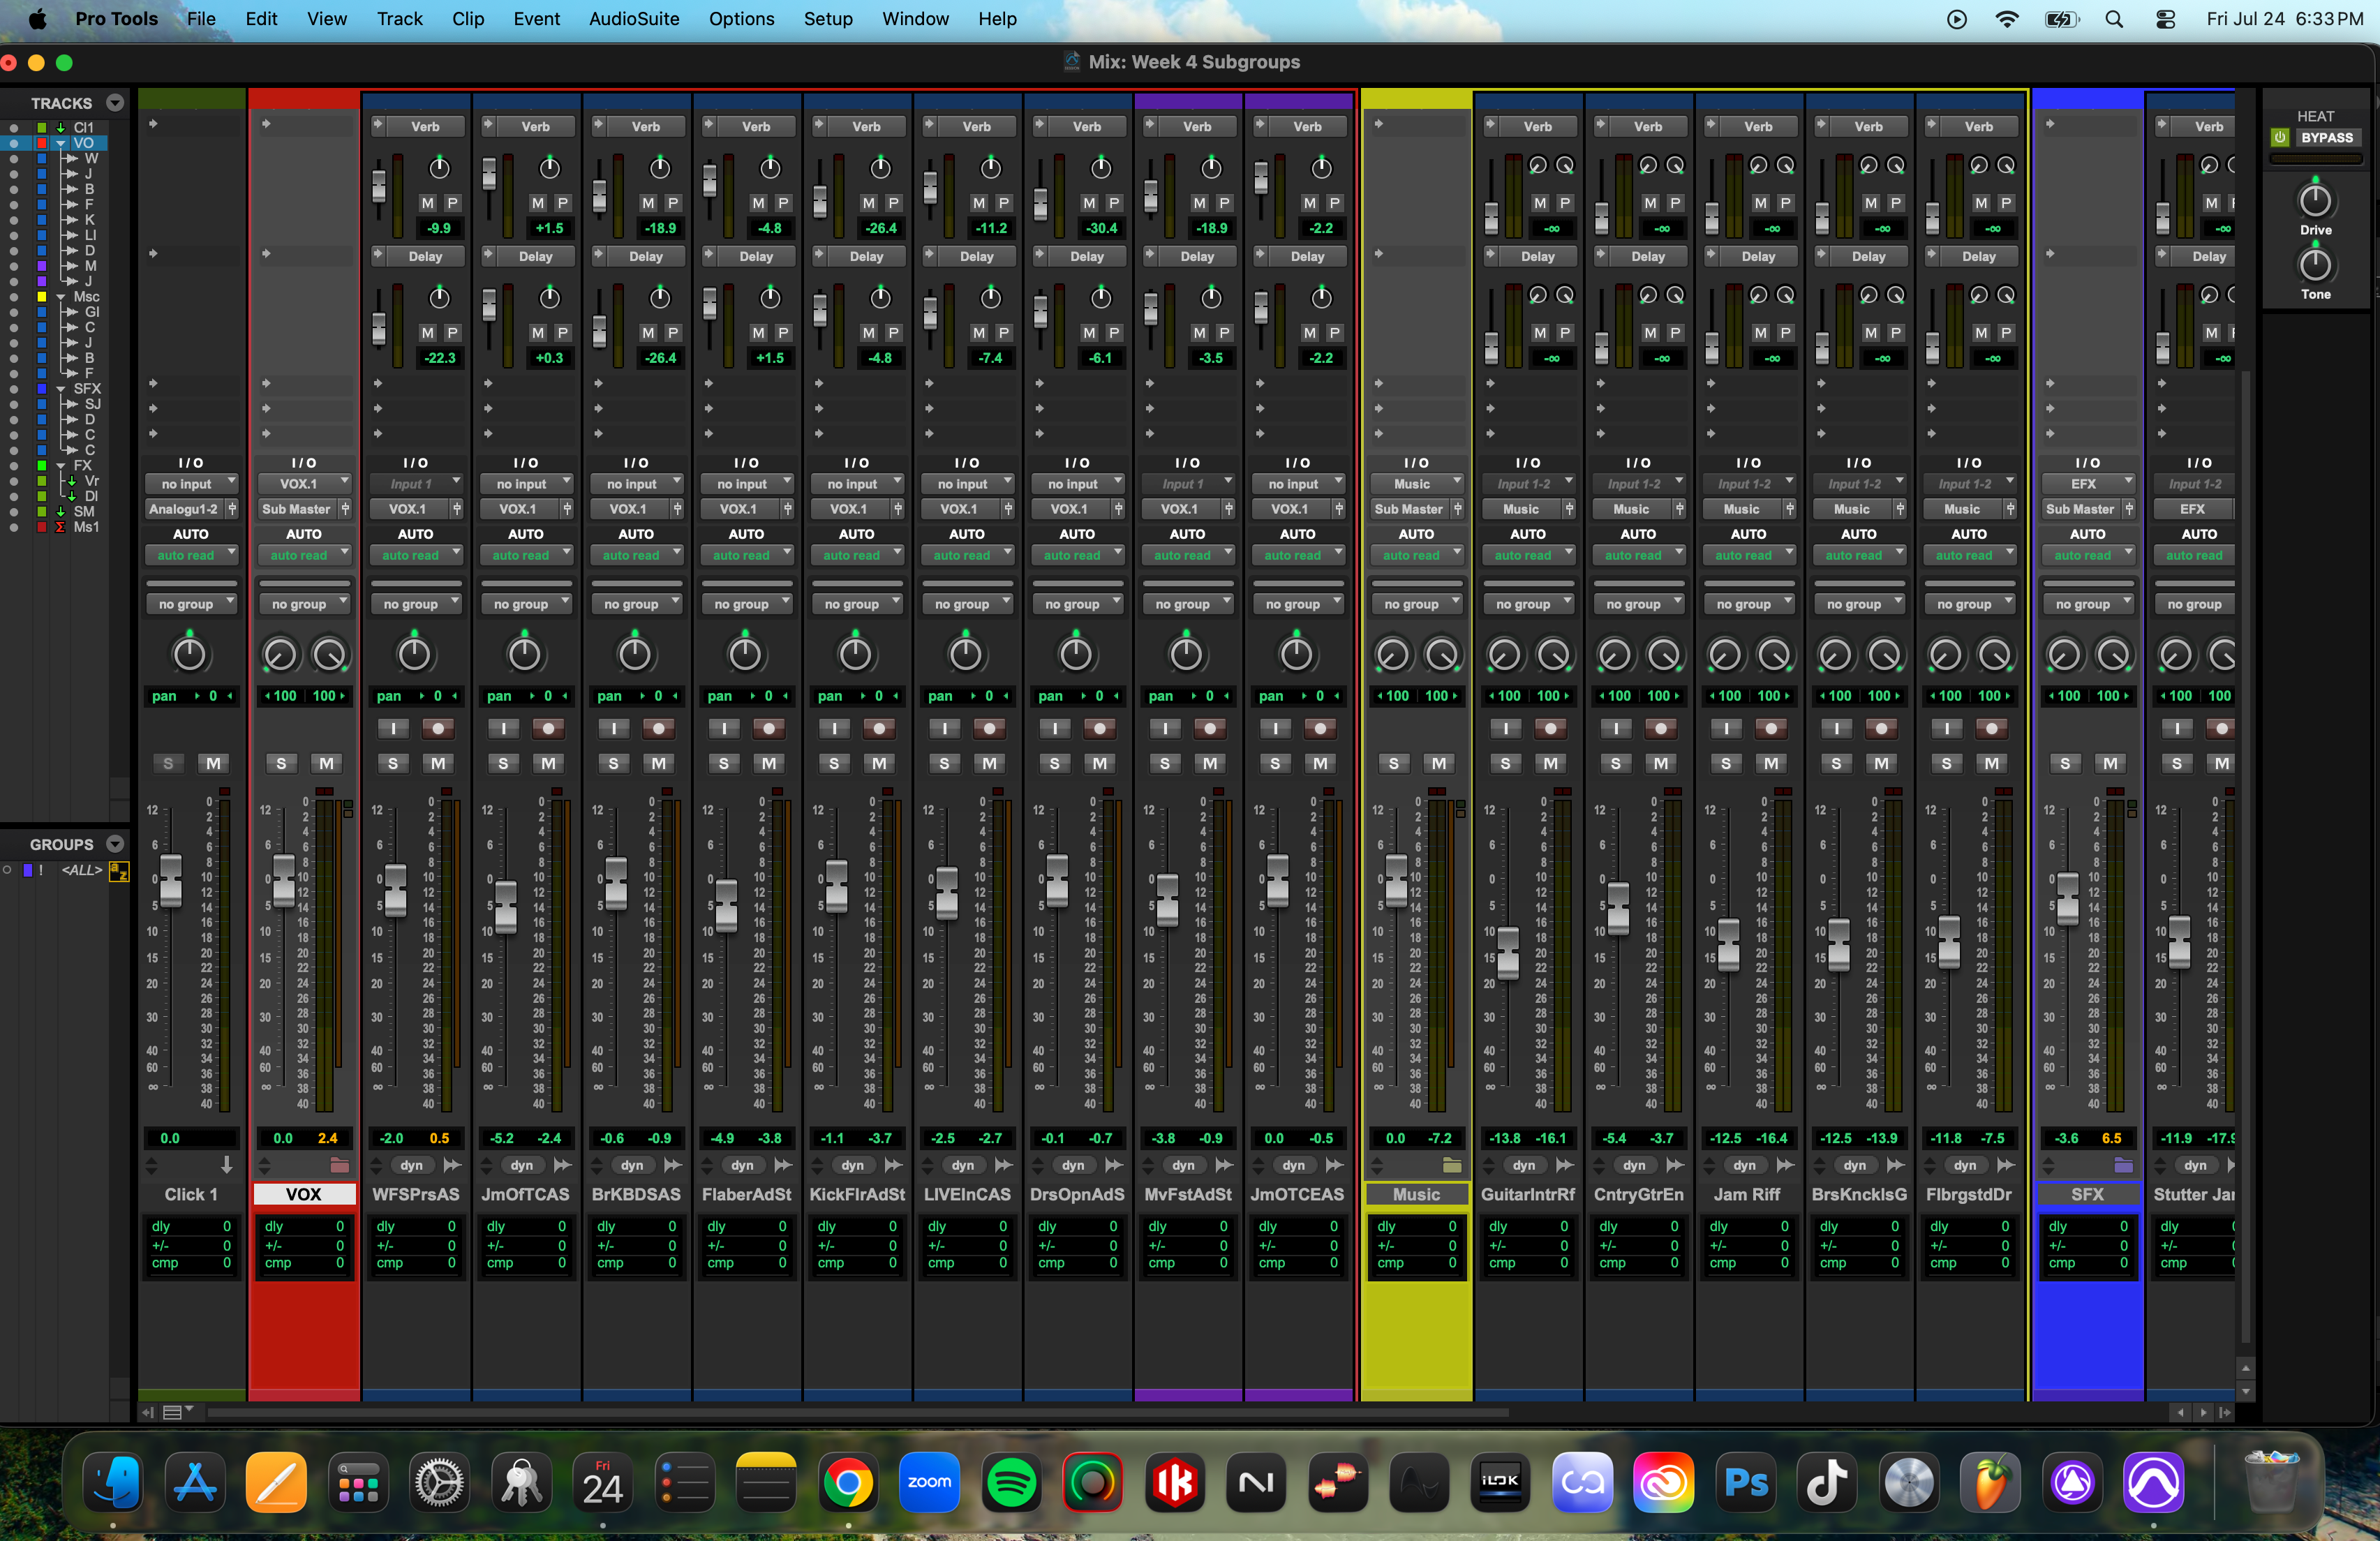Open Notes app from the Dock

click(765, 1482)
